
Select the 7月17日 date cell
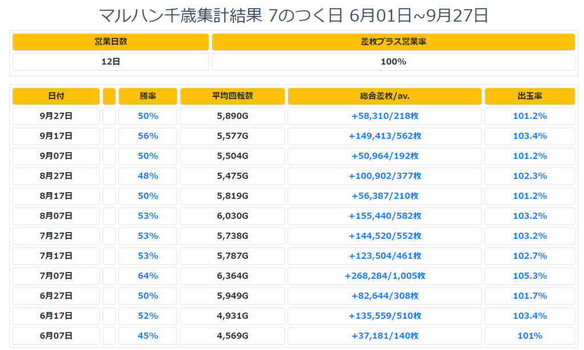56,256
